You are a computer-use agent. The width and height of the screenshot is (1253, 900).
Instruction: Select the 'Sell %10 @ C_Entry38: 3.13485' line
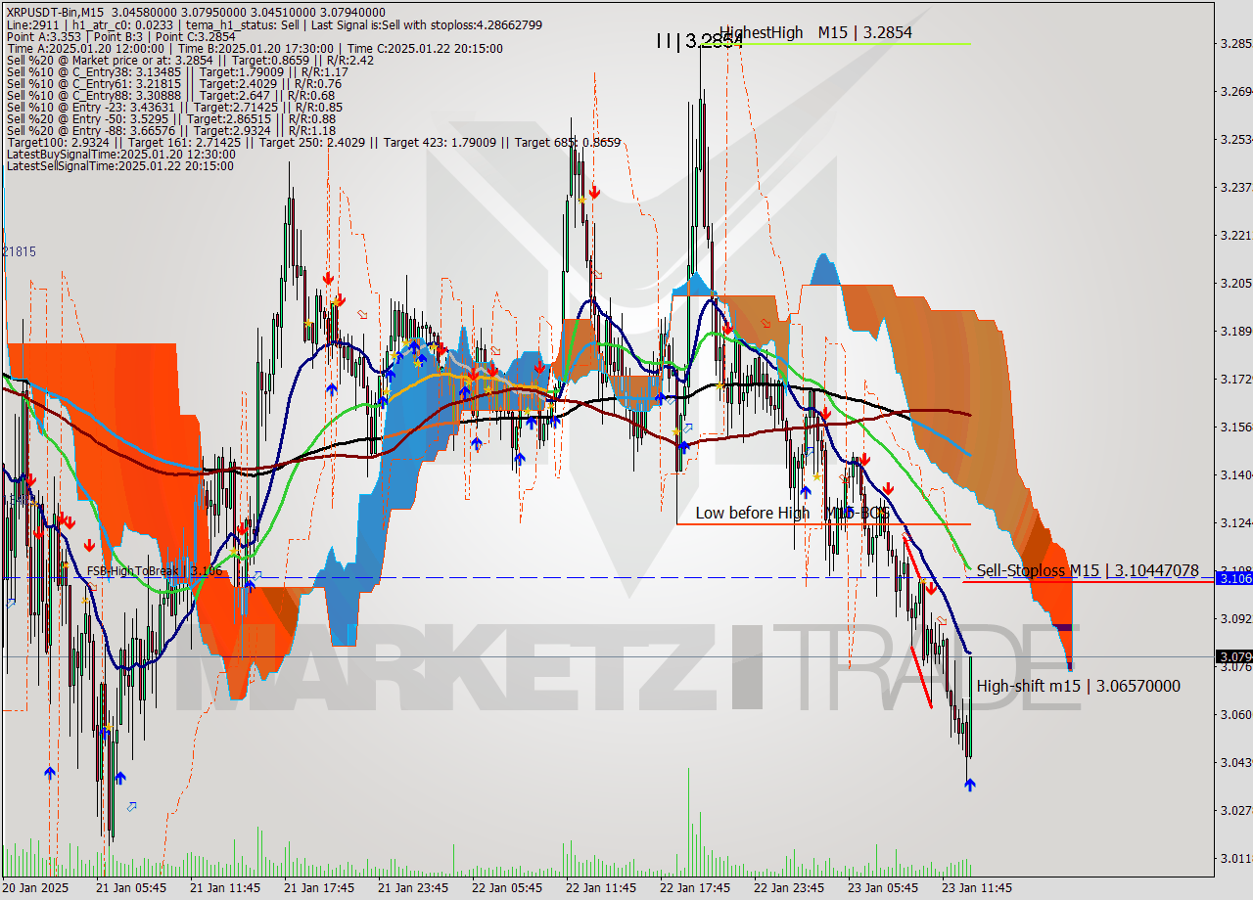coord(177,71)
